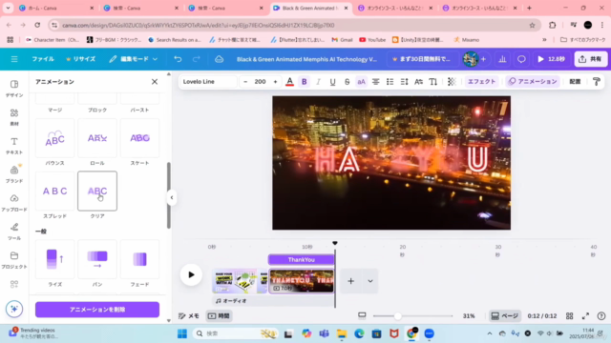Select the Clear text animation
This screenshot has width=611, height=343.
(97, 191)
